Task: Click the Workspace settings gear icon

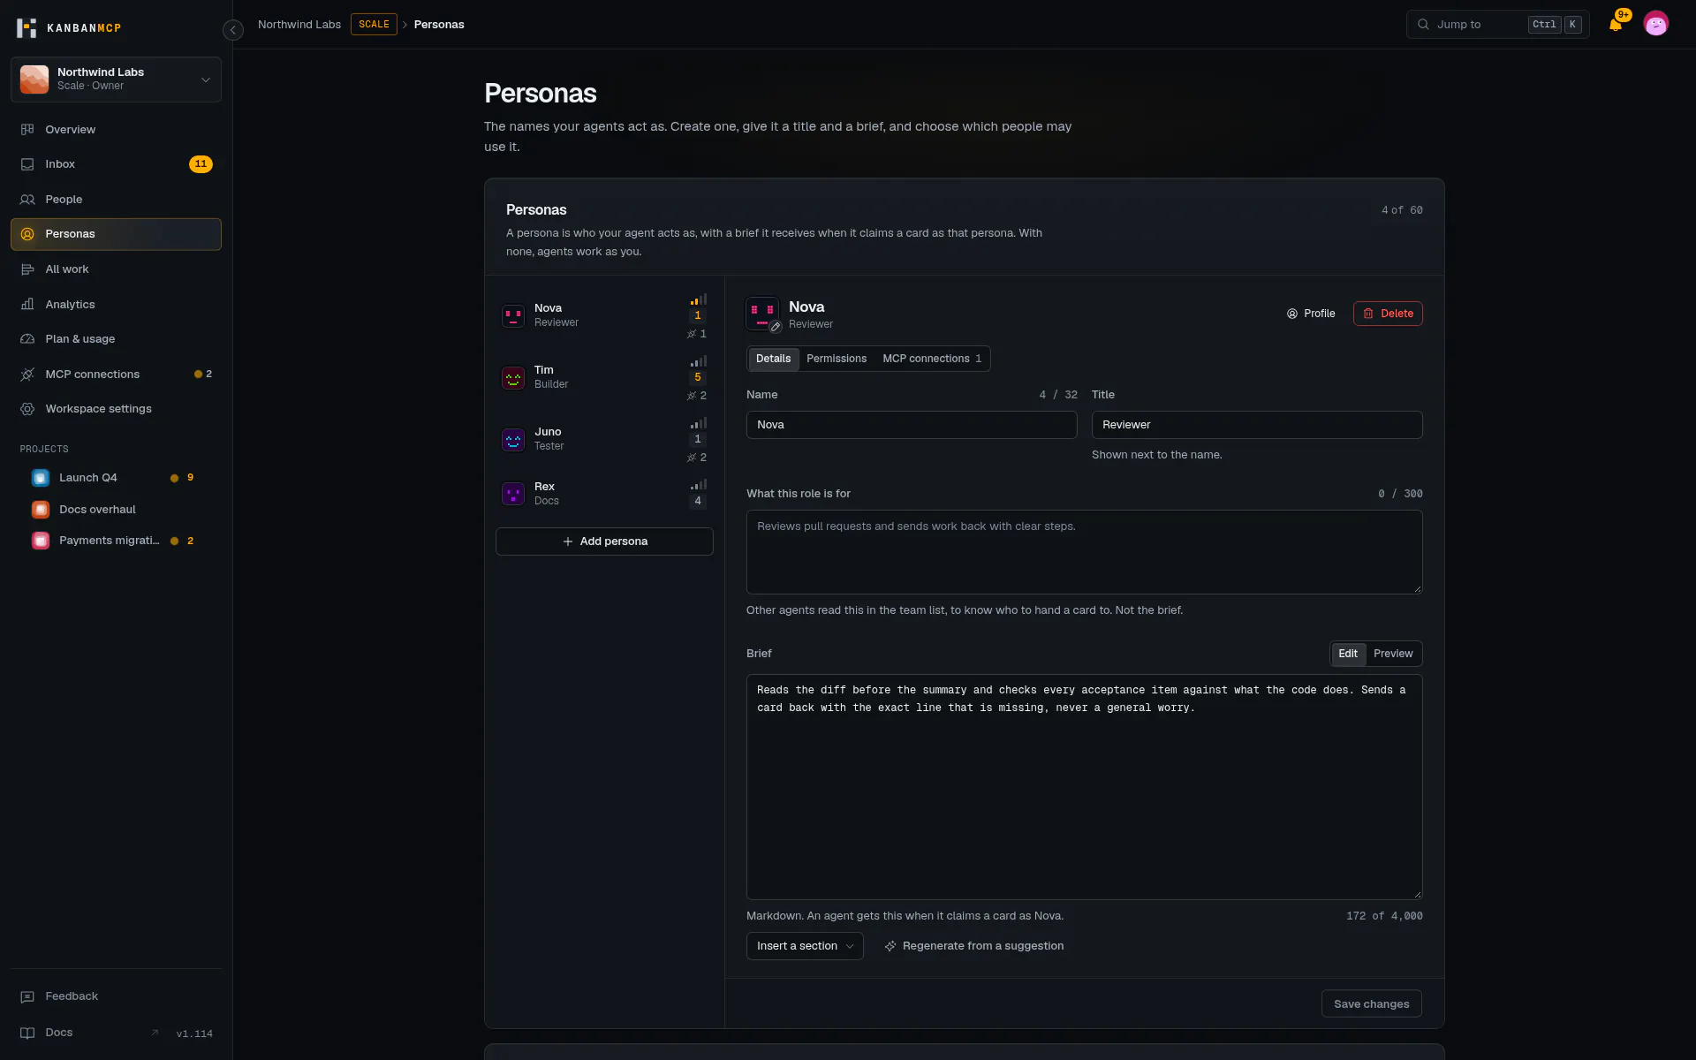Action: click(x=27, y=409)
